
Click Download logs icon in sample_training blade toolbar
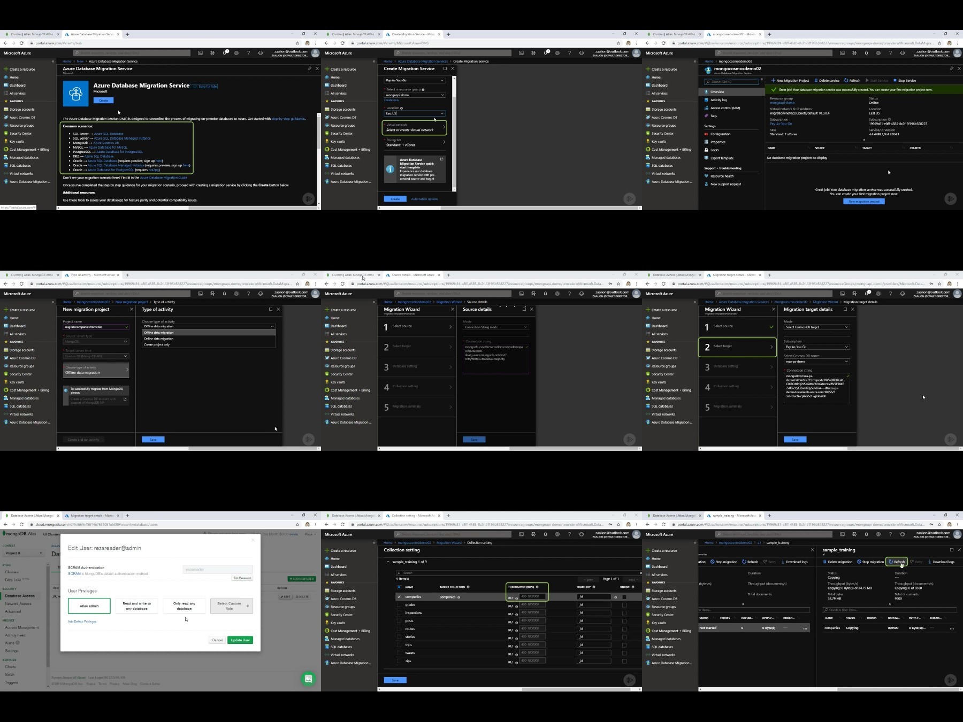coord(930,562)
